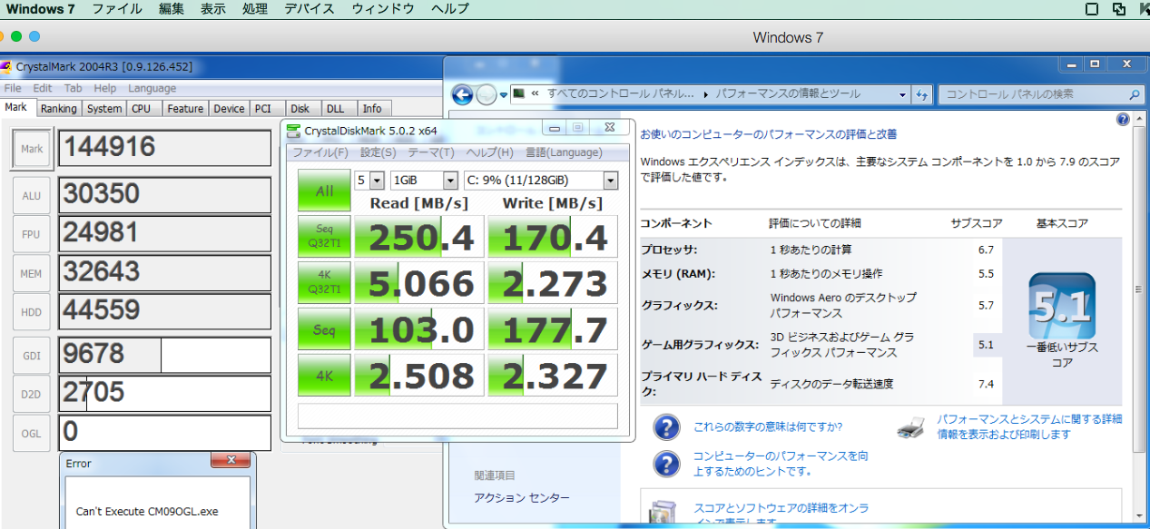This screenshot has height=529, width=1150.
Task: Open link これらの数字の意味は何ですか?
Action: tap(767, 426)
